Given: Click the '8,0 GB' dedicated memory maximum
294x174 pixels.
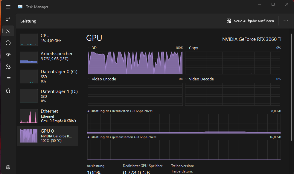Looking at the screenshot, I should click(276, 111).
